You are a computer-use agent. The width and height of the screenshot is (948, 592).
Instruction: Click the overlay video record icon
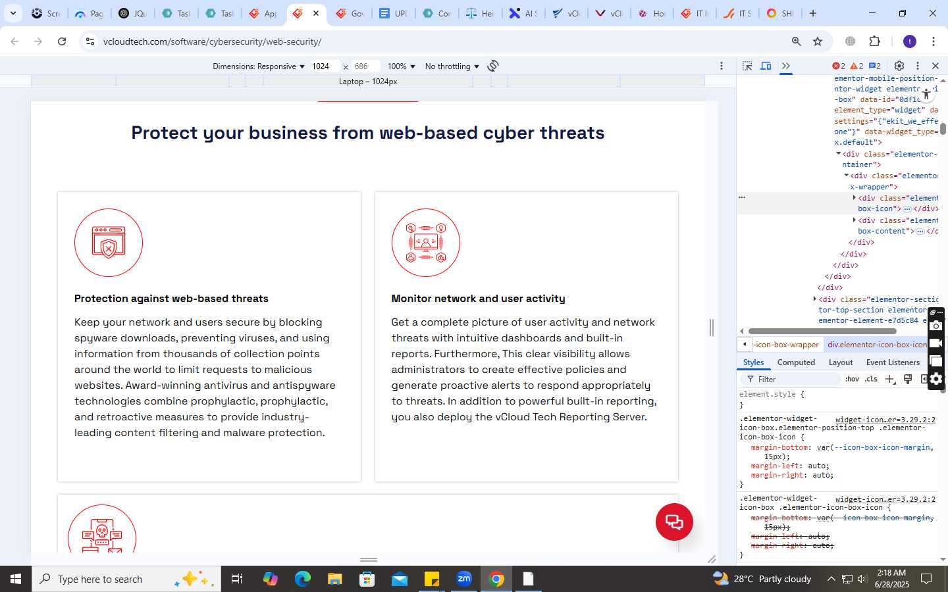[x=936, y=343]
